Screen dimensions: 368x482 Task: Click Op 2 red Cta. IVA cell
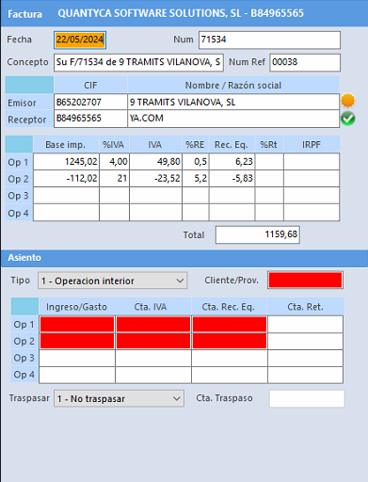(153, 341)
